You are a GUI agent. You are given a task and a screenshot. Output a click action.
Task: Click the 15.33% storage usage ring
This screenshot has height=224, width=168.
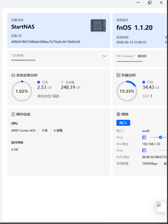pos(127,91)
